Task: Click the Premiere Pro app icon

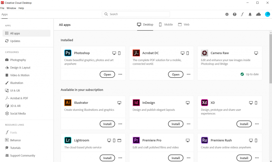Action: (136, 140)
